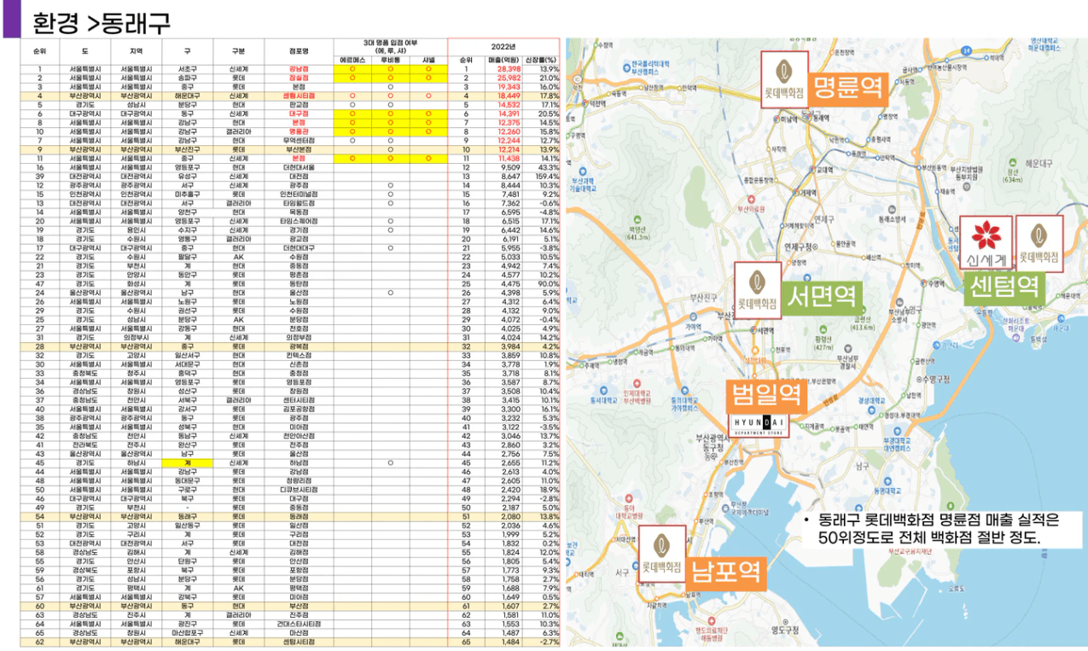Click the 킨텍스점 store cell

click(x=299, y=355)
